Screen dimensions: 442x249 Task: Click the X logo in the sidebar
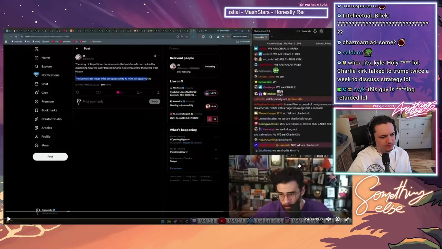click(37, 49)
